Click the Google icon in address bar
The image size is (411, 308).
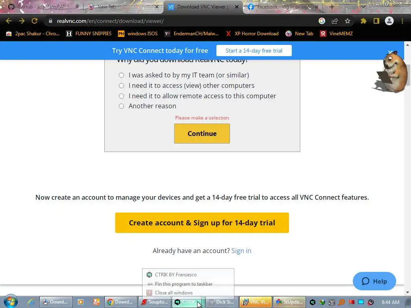(322, 21)
